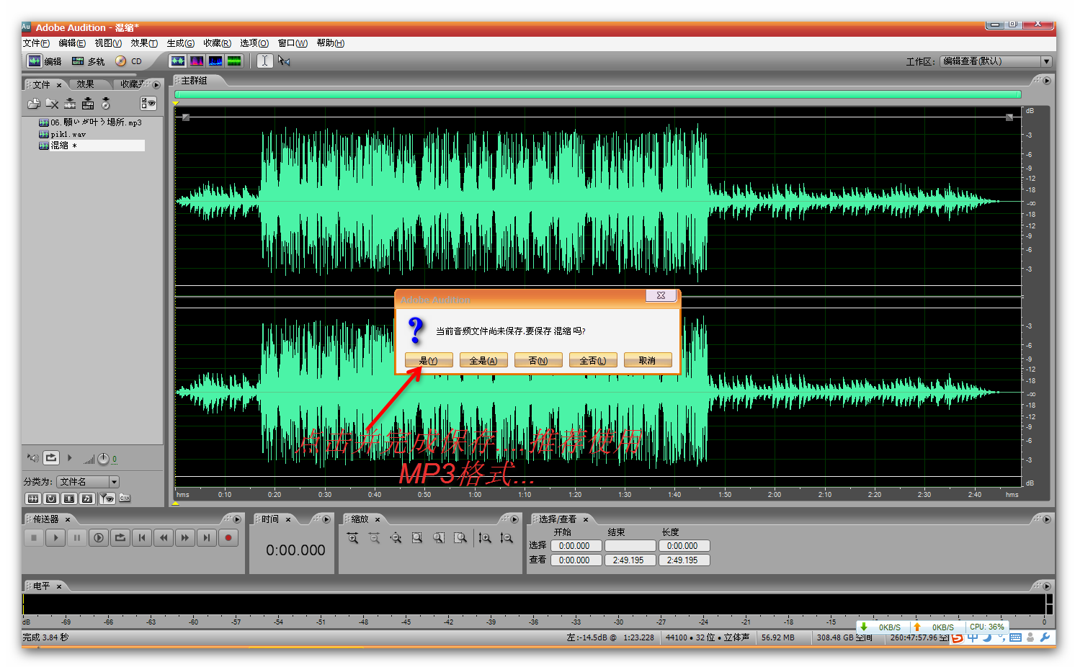Open the 文件(F) menu
The image size is (1075, 667).
coord(36,43)
